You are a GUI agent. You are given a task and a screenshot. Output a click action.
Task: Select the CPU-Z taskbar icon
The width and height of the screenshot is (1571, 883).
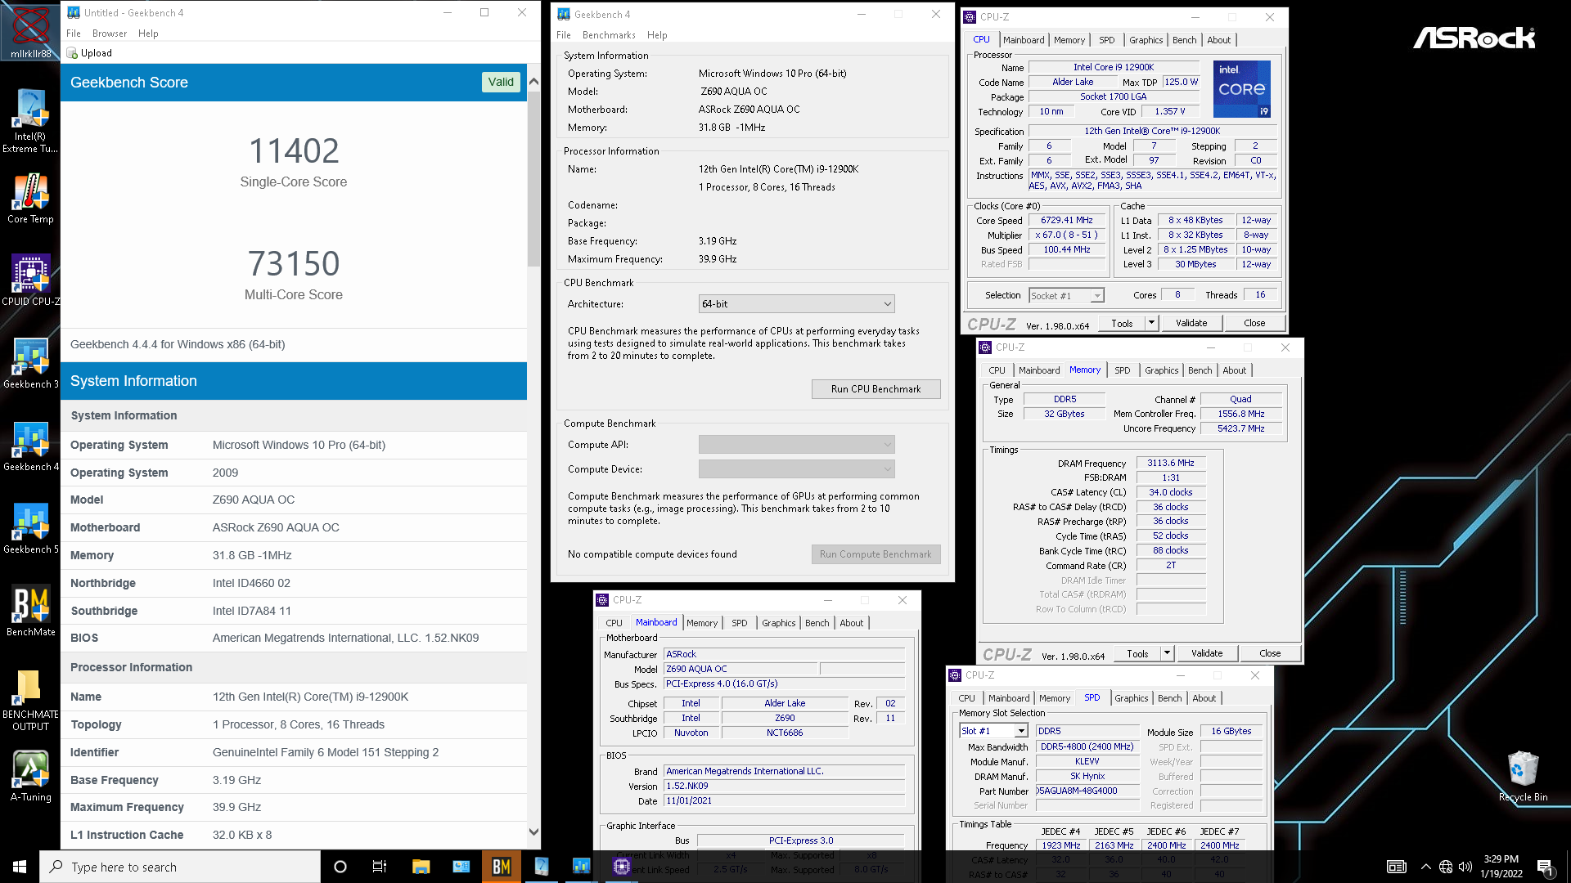[x=621, y=867]
